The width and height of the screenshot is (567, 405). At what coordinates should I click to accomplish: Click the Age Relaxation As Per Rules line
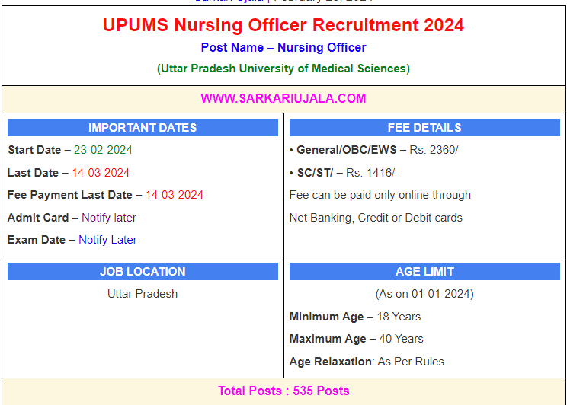coord(367,362)
